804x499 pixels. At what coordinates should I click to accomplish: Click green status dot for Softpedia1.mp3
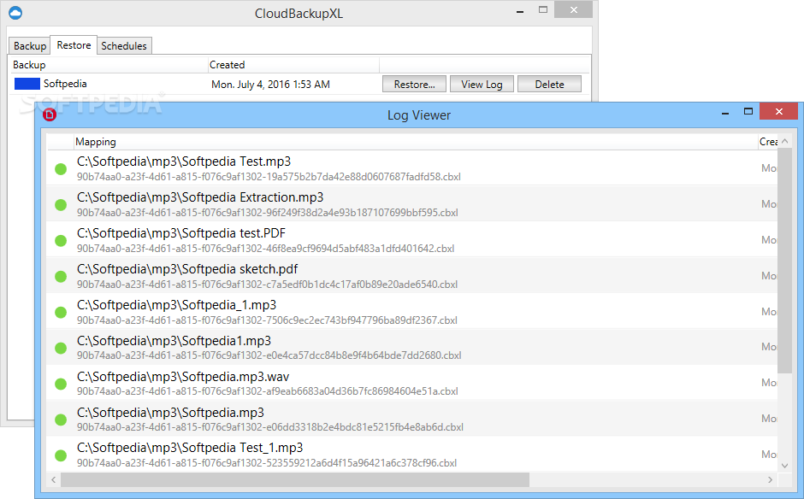[x=61, y=349]
